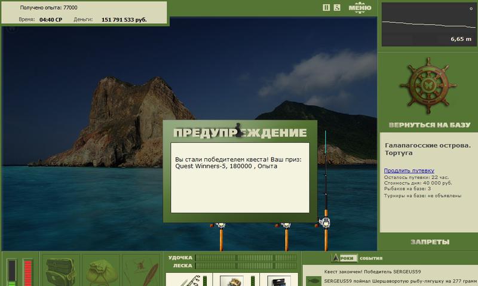
Task: Switch to the СОБЫТИЯ tab
Action: (371, 259)
